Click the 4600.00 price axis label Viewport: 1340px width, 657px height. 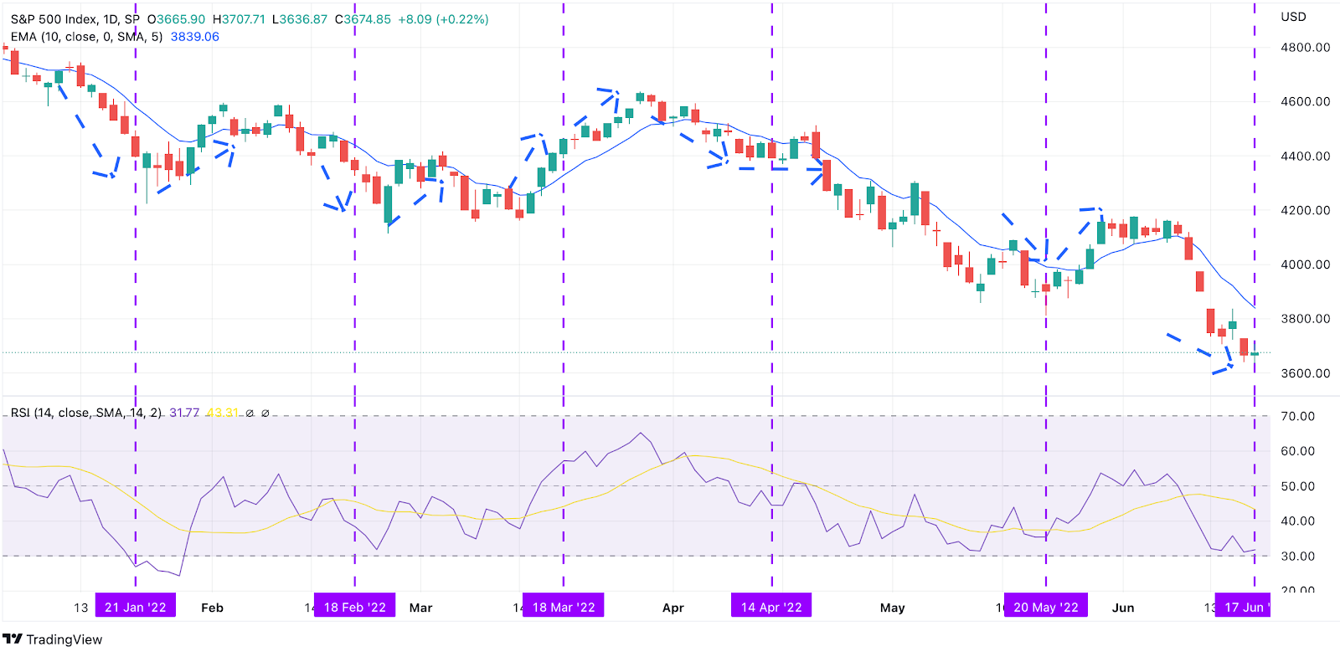pyautogui.click(x=1306, y=101)
